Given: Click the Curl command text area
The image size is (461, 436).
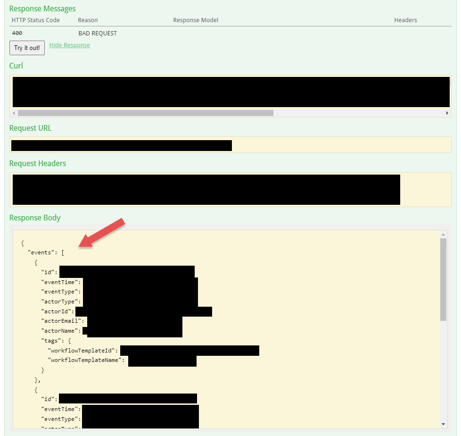Looking at the screenshot, I should (x=230, y=92).
